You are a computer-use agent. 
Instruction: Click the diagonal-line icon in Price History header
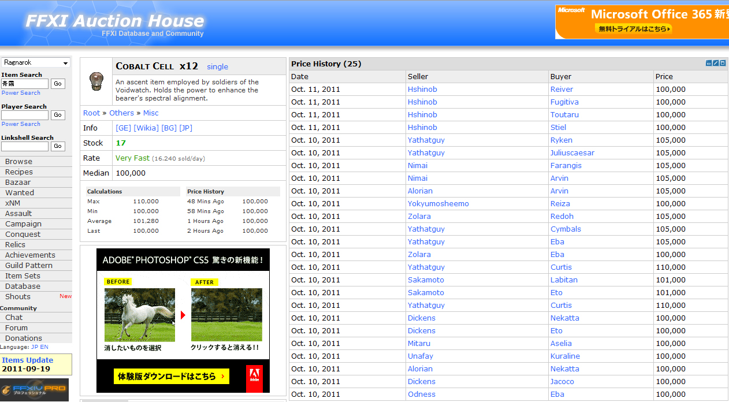click(x=716, y=64)
